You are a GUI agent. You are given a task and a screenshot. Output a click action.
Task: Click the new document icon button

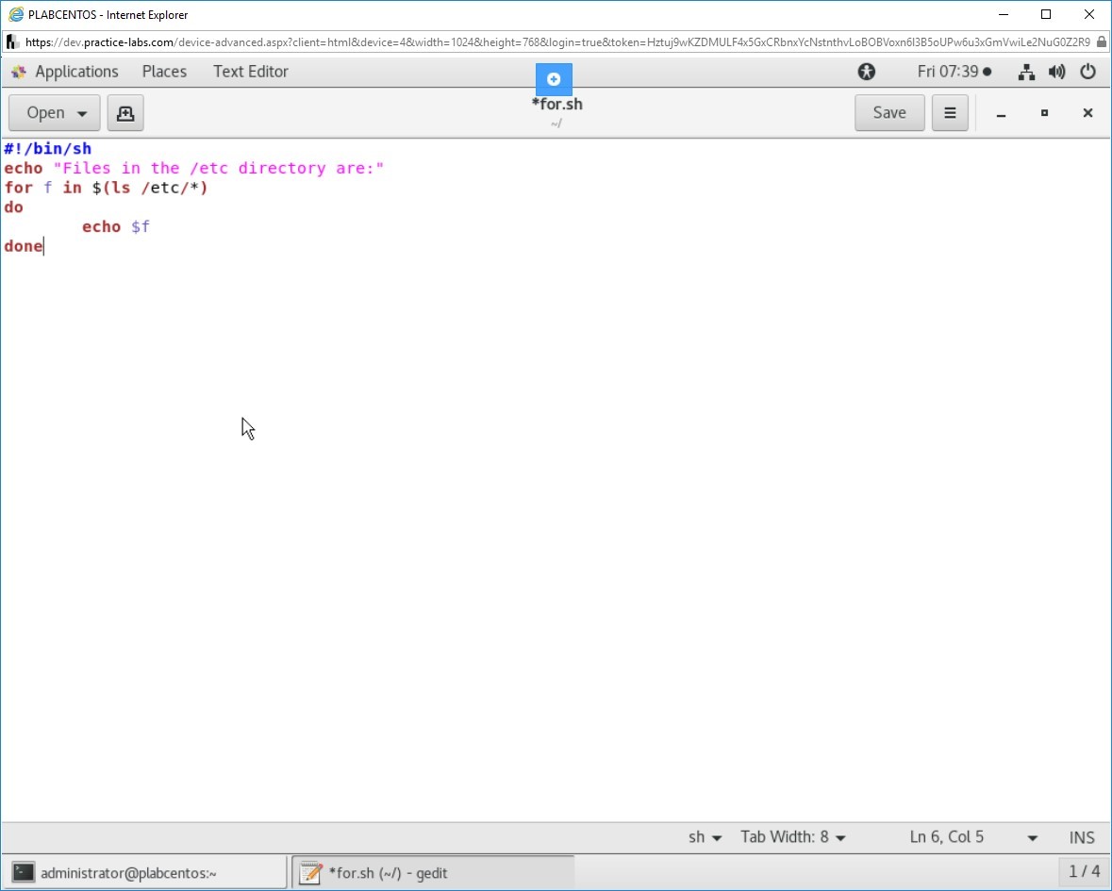125,113
